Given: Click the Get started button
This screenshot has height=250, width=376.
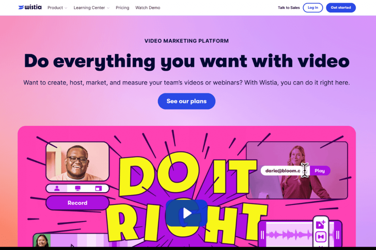Looking at the screenshot, I should 341,8.
